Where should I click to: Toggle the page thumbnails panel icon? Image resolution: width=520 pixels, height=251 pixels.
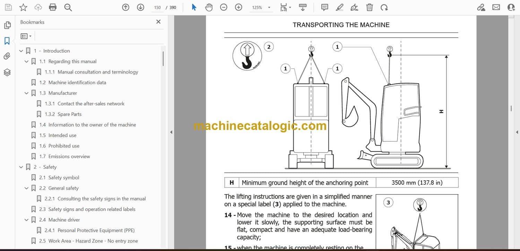pos(7,25)
